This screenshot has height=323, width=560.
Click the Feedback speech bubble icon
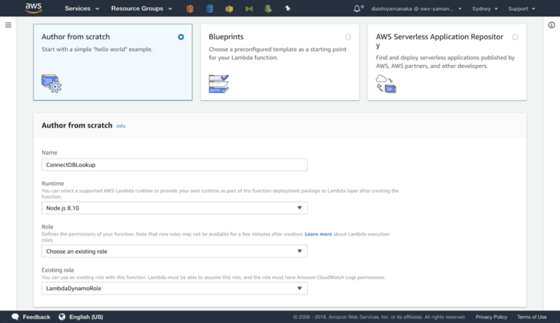[x=15, y=317]
